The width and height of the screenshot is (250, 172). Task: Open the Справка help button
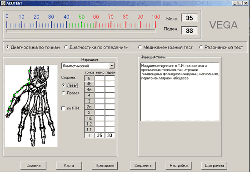point(34,166)
